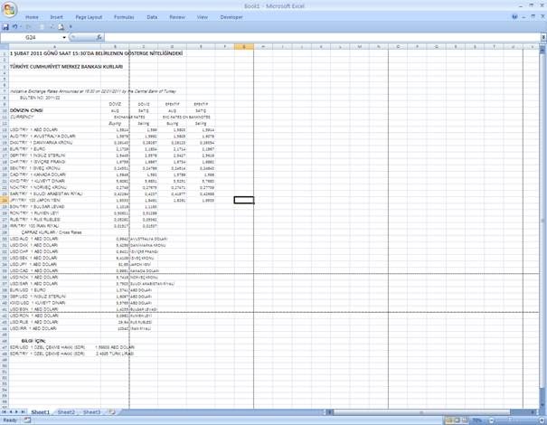
Task: Click the Insert Function fx icon
Action: (x=99, y=37)
